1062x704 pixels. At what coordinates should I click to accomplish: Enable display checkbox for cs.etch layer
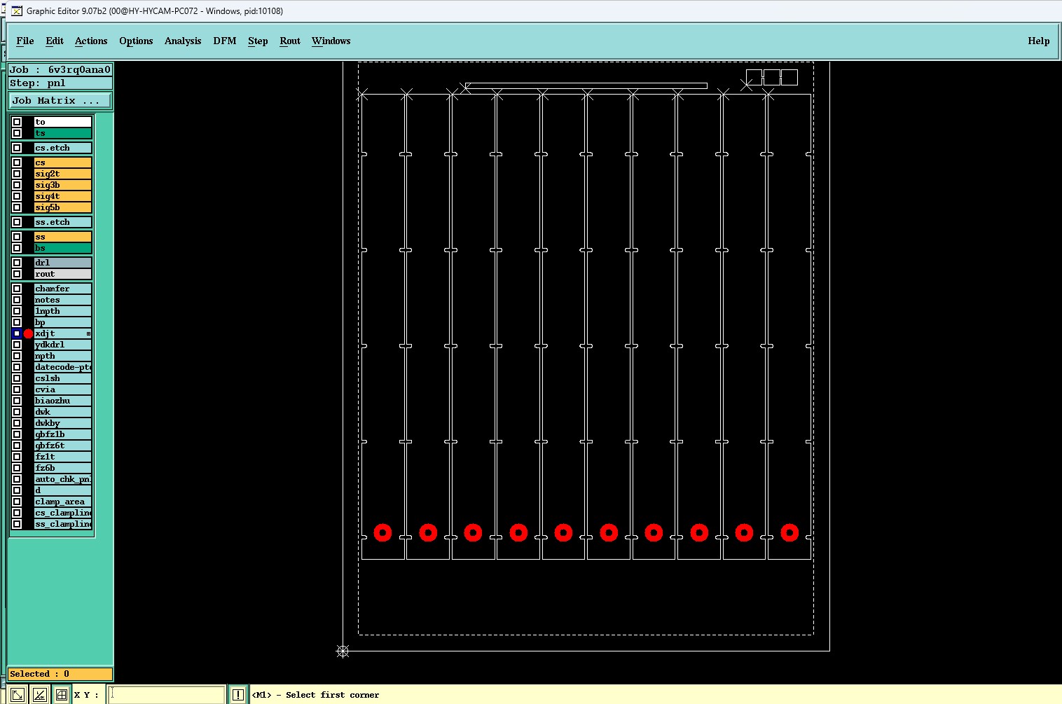pos(17,148)
